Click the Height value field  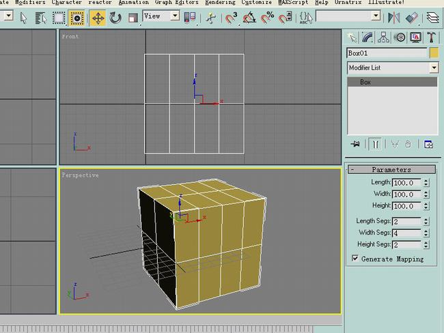[x=406, y=206]
